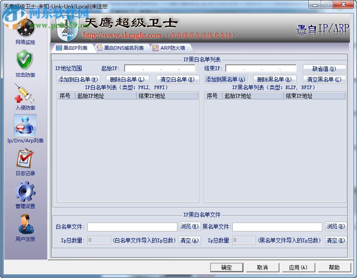Image resolution: width=357 pixels, height=278 pixels.
Task: Click inside the 起始IP input field
Action: pyautogui.click(x=160, y=68)
